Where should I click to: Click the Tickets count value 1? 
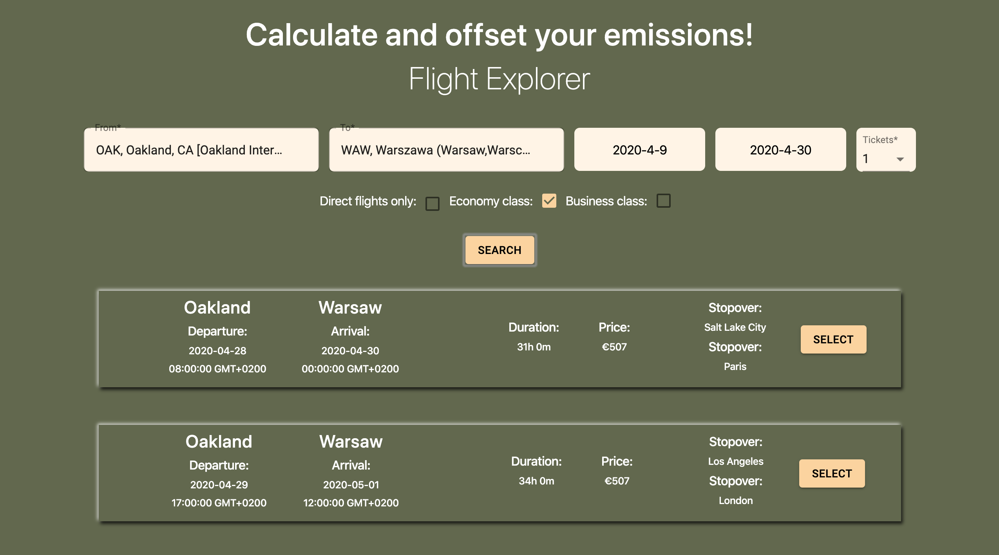pyautogui.click(x=866, y=159)
